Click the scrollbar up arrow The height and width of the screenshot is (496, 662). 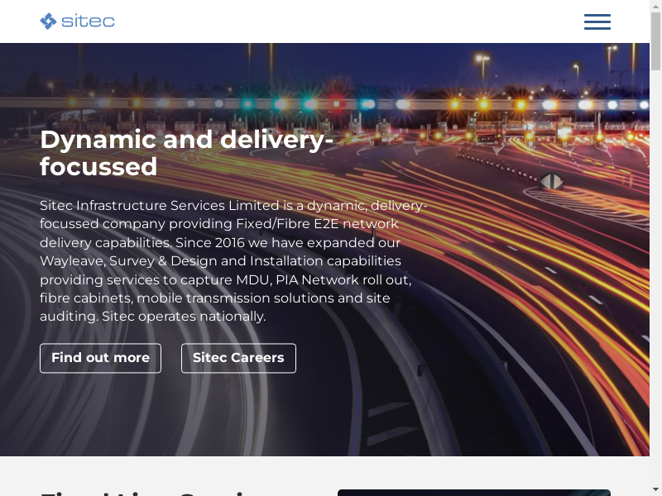[x=655, y=6]
